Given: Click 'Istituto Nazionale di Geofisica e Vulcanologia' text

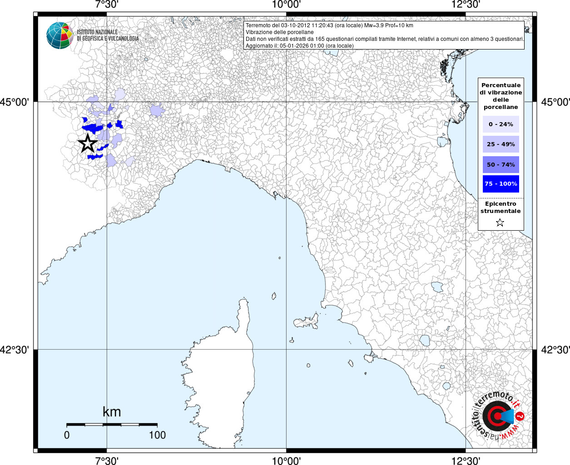Looking at the screenshot, I should point(108,35).
